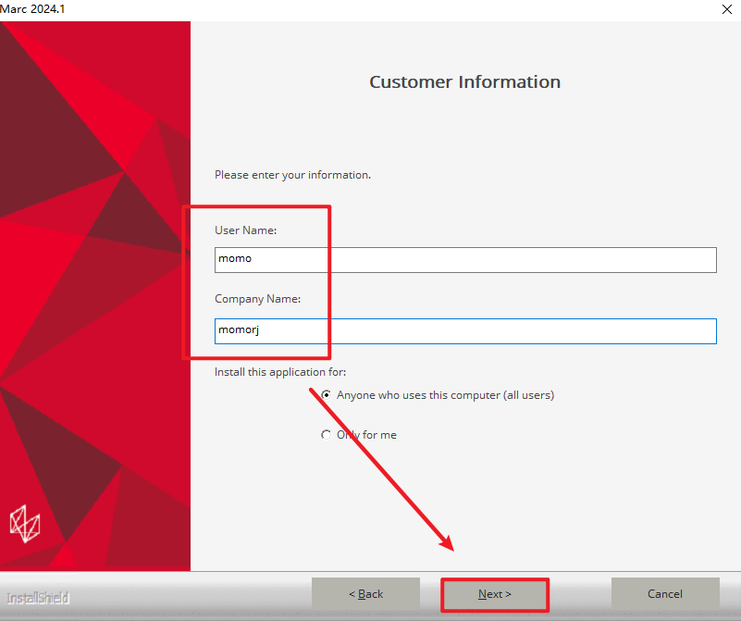Choose the Only for me radio circle

(326, 435)
